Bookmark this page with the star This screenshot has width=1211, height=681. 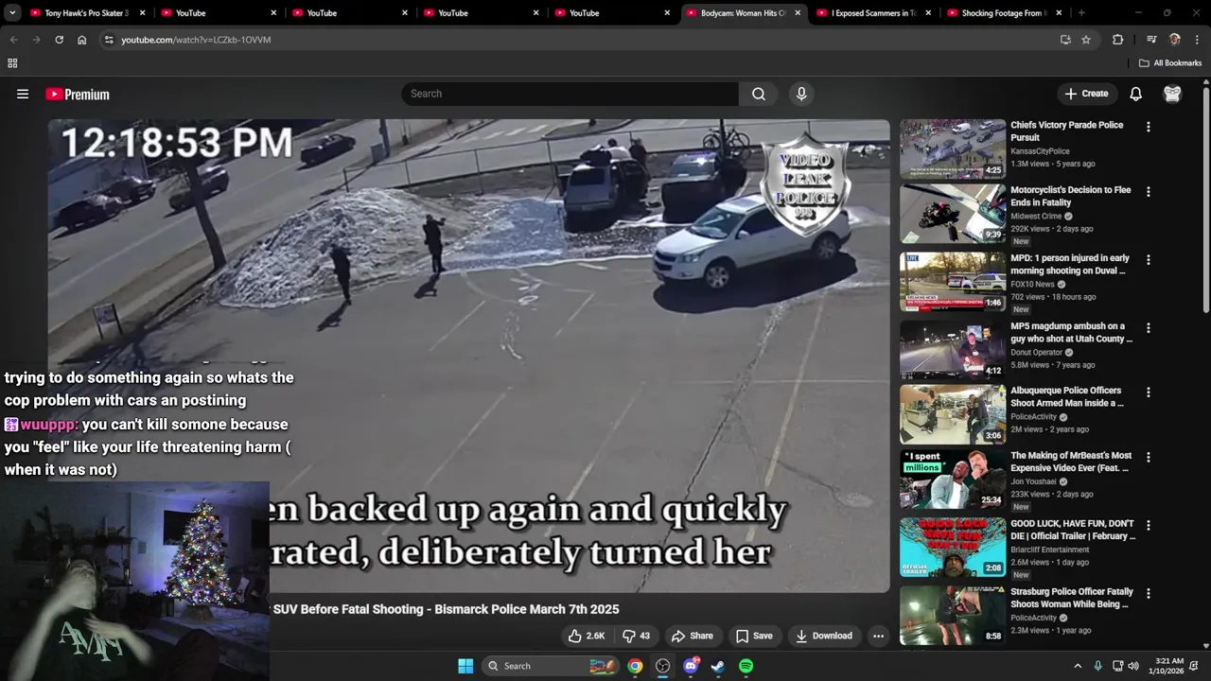tap(1086, 40)
